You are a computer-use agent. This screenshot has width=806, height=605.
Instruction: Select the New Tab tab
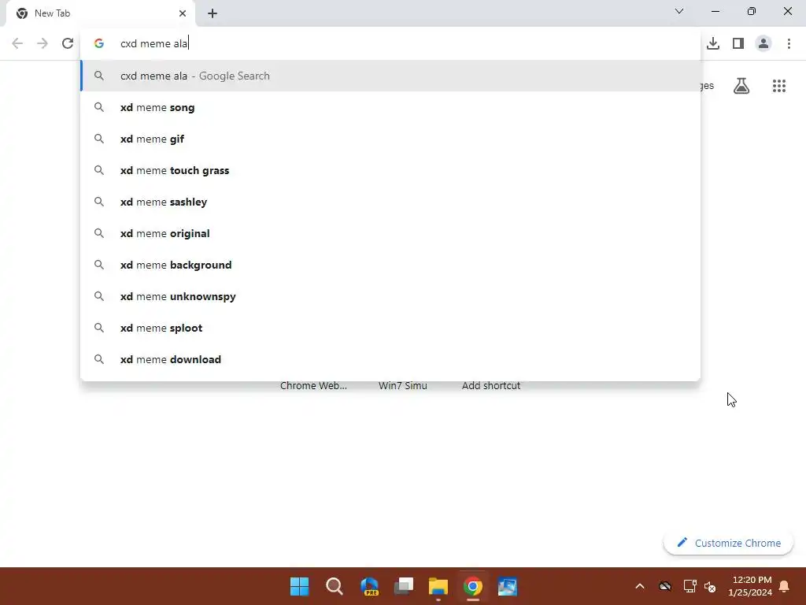click(100, 13)
